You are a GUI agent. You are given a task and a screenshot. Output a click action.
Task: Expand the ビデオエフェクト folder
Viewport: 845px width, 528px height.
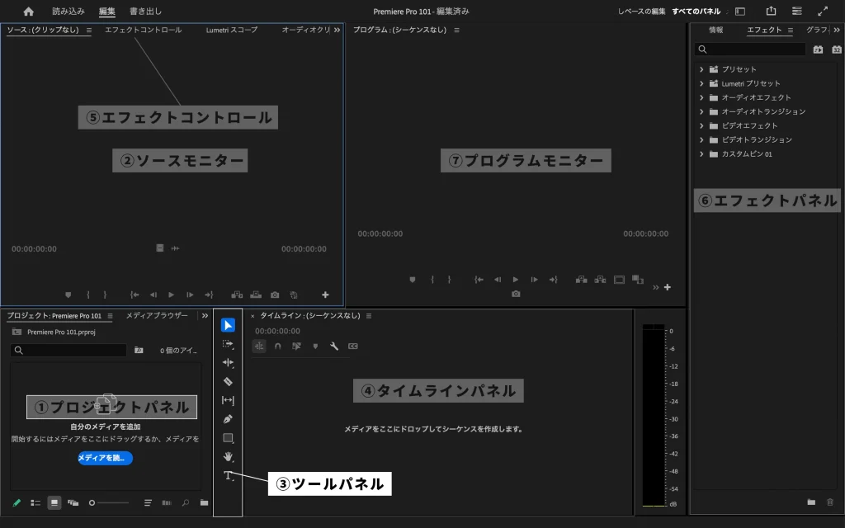click(x=702, y=125)
